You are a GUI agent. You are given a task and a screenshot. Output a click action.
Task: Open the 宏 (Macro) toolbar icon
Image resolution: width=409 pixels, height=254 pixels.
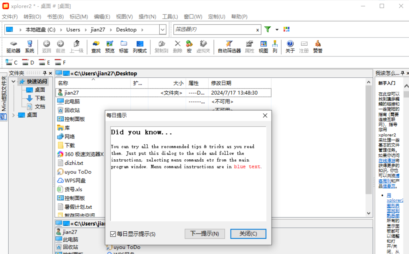click(x=189, y=47)
